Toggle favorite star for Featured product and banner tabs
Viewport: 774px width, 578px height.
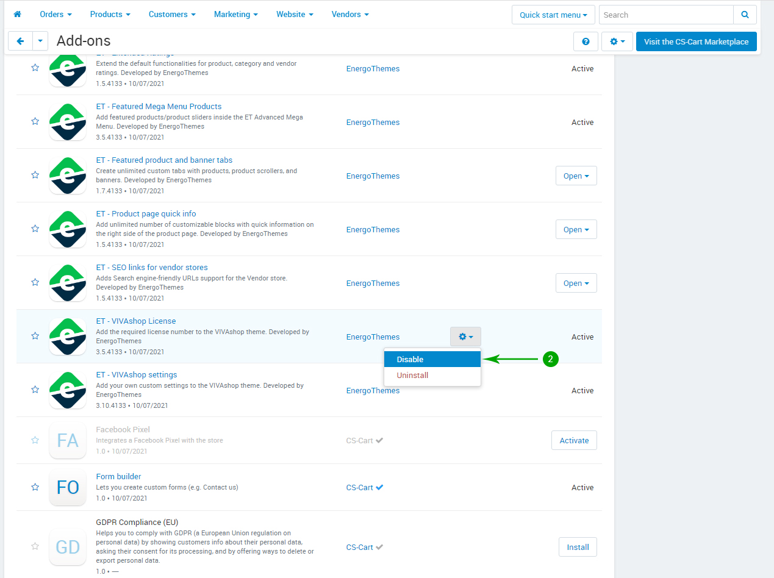pyautogui.click(x=35, y=175)
